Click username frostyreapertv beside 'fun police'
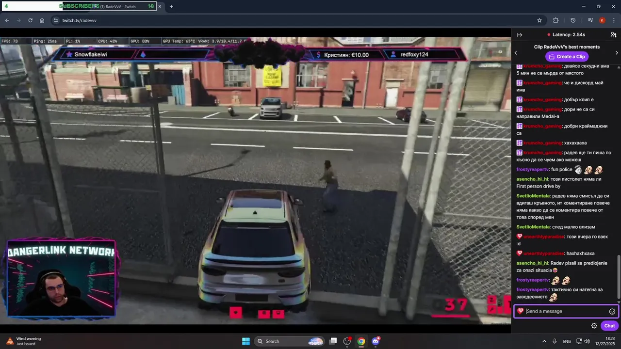Screen dimensions: 621x349 533,170
